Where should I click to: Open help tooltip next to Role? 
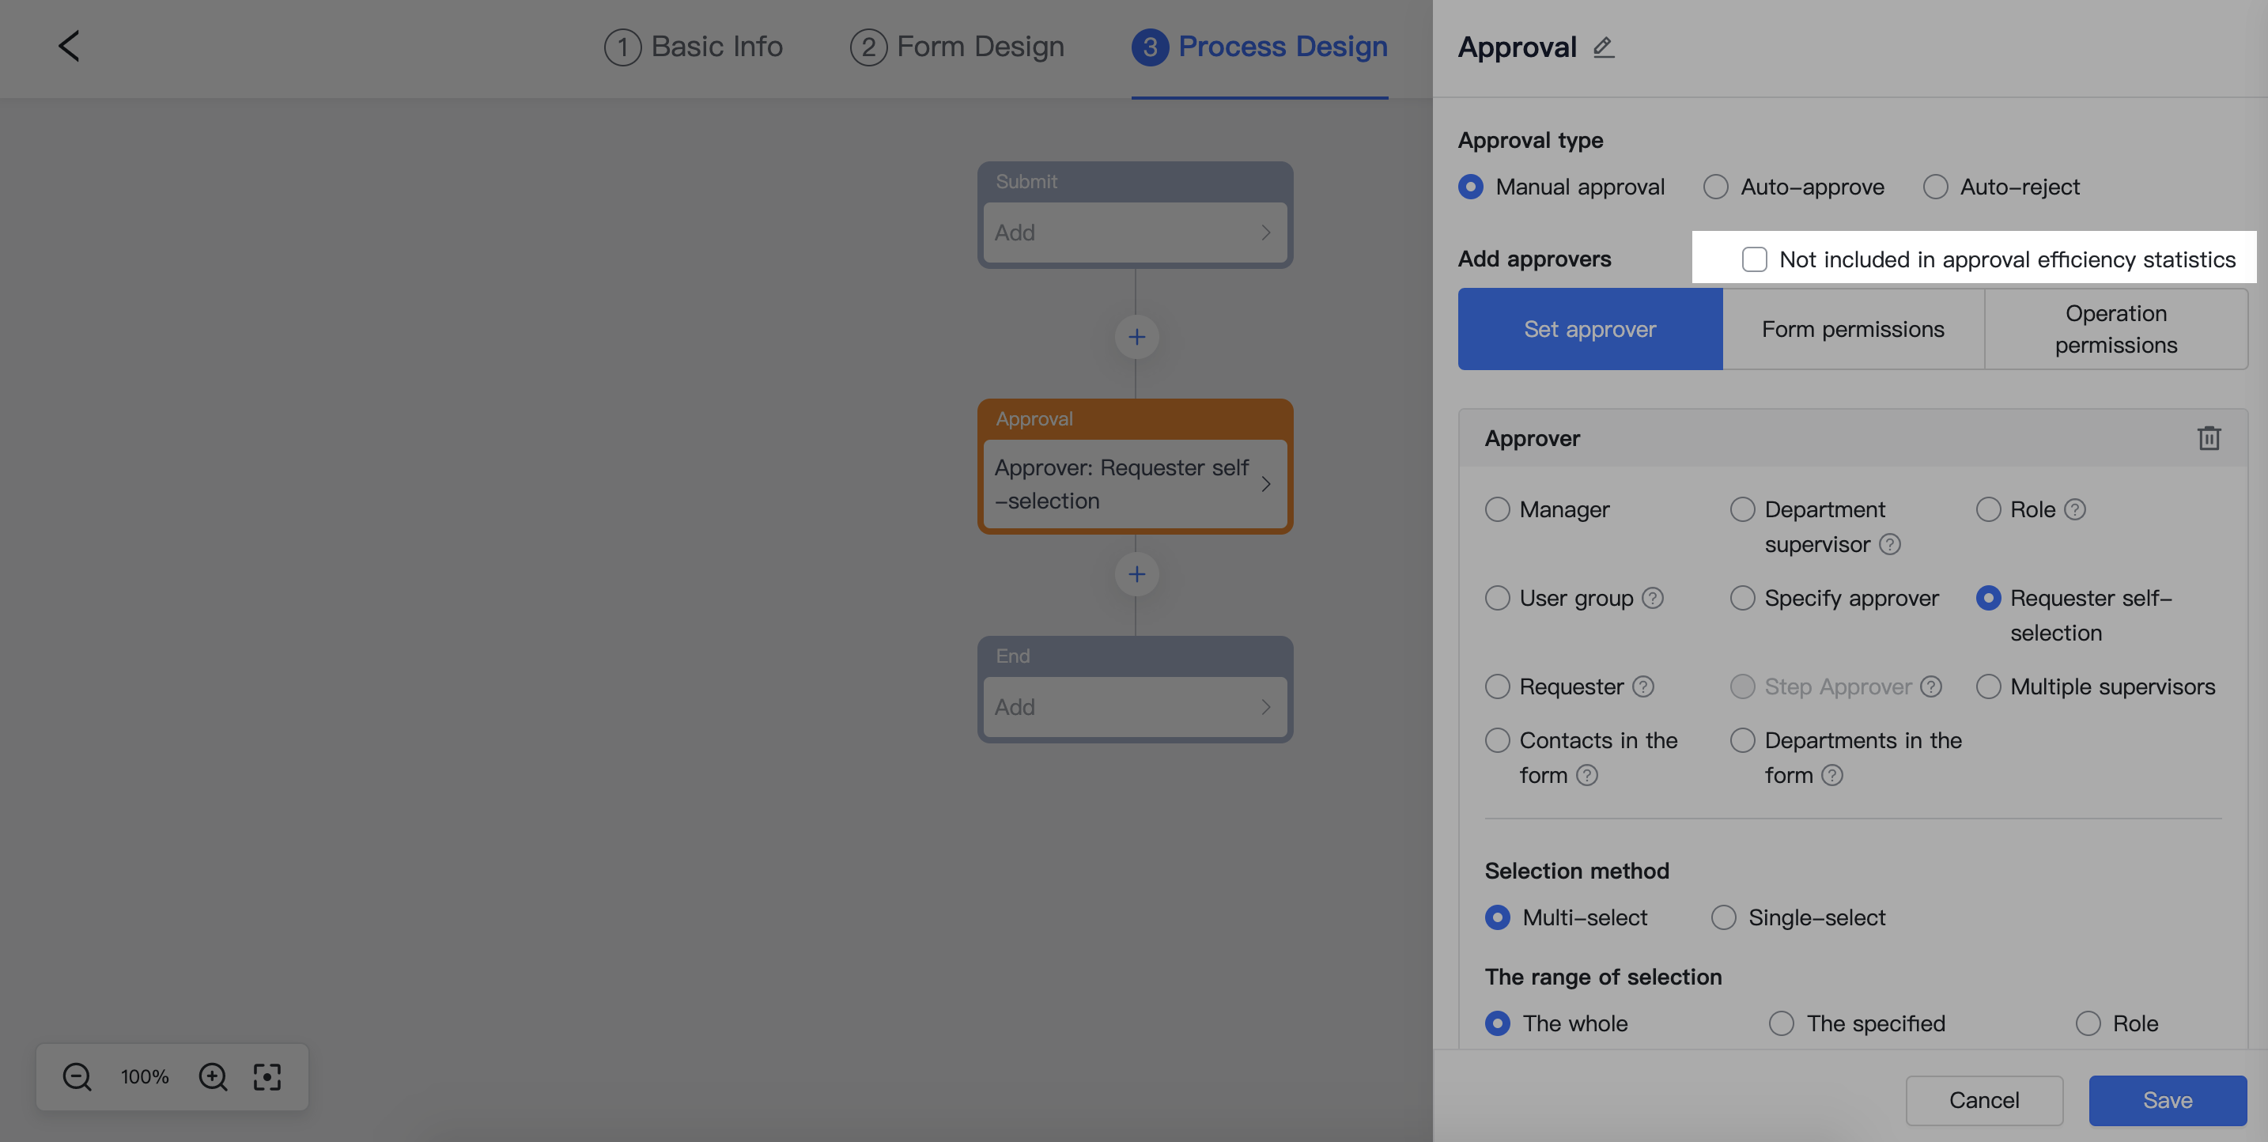point(2075,510)
